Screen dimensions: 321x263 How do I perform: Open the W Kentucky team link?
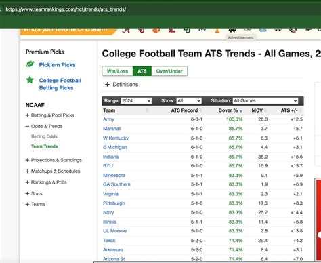pyautogui.click(x=116, y=138)
